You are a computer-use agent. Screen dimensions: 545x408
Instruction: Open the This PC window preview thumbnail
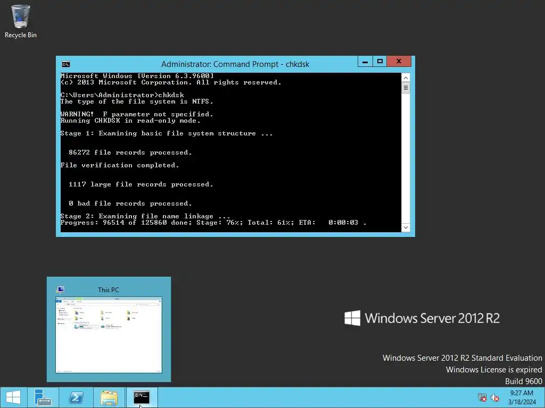(x=109, y=335)
